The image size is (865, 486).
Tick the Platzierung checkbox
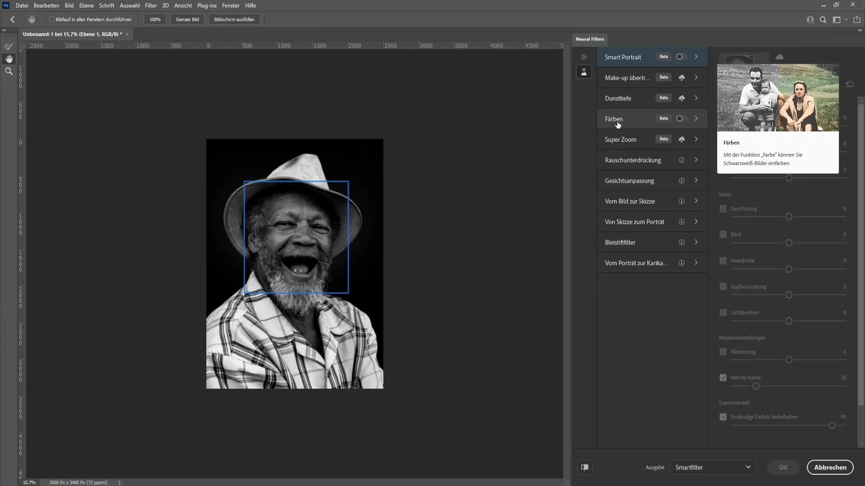pyautogui.click(x=723, y=352)
